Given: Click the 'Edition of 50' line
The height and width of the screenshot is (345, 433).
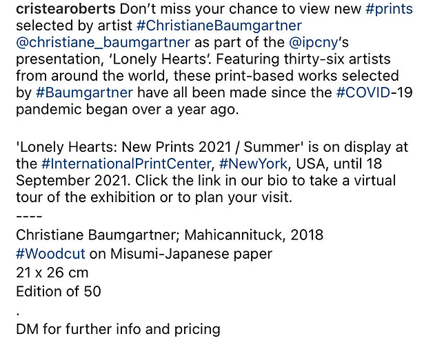Looking at the screenshot, I should tap(59, 292).
